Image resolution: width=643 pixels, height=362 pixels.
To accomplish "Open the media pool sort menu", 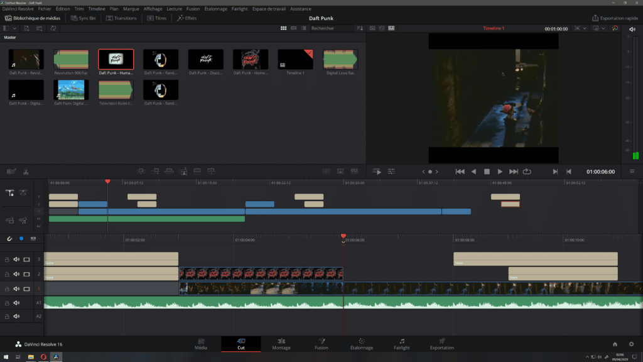I will point(360,28).
